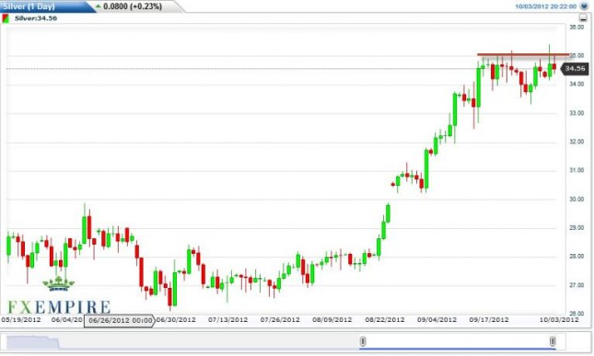Click the 34.56 current price tag
The image size is (594, 356).
(575, 68)
